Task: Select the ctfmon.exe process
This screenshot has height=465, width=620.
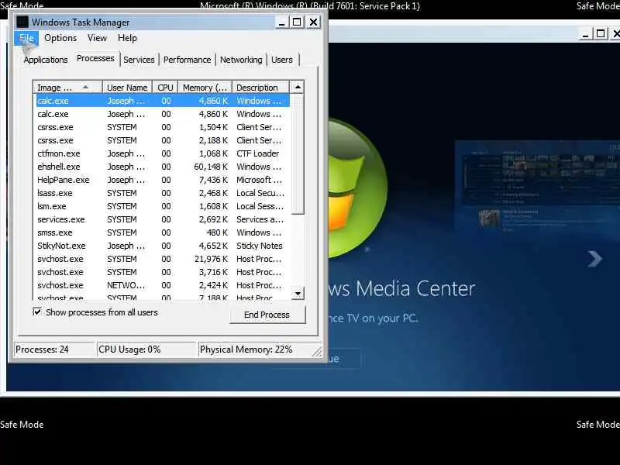Action: [x=163, y=153]
